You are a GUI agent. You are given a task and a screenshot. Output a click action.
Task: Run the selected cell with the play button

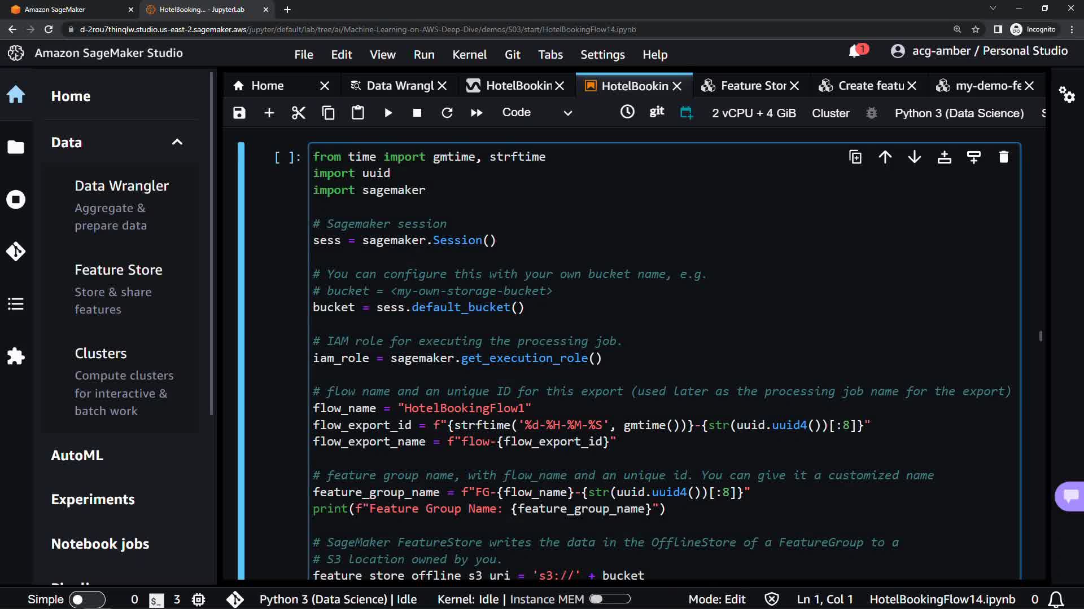point(388,113)
